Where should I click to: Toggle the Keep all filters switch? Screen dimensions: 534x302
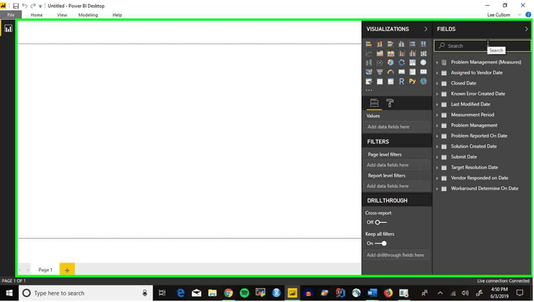tap(381, 244)
